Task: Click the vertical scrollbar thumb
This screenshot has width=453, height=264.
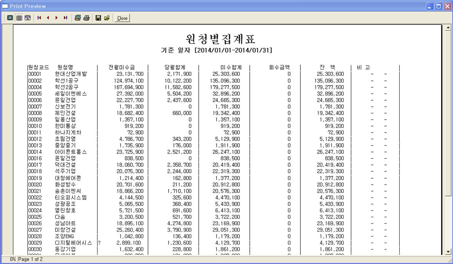Action: [x=448, y=114]
